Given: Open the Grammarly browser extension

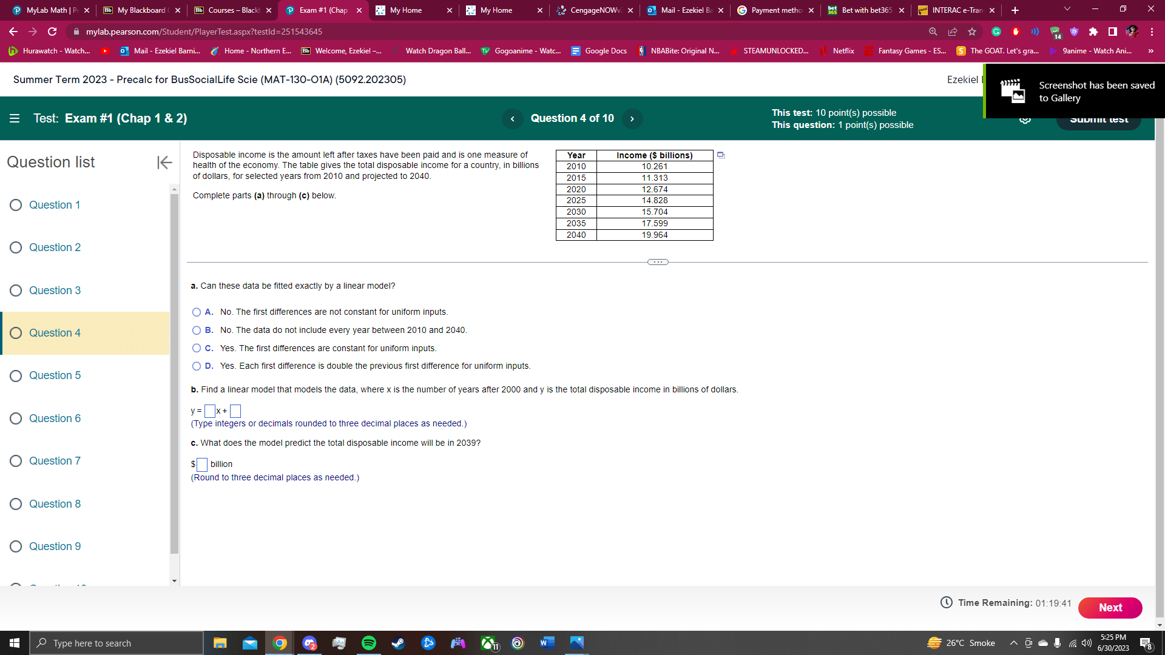Looking at the screenshot, I should [996, 32].
